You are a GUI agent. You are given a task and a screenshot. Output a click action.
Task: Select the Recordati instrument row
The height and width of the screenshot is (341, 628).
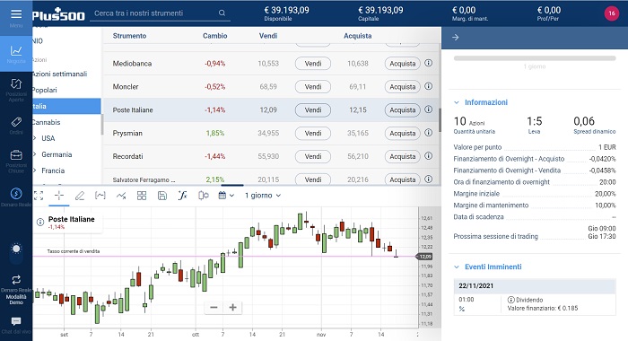[x=271, y=156]
